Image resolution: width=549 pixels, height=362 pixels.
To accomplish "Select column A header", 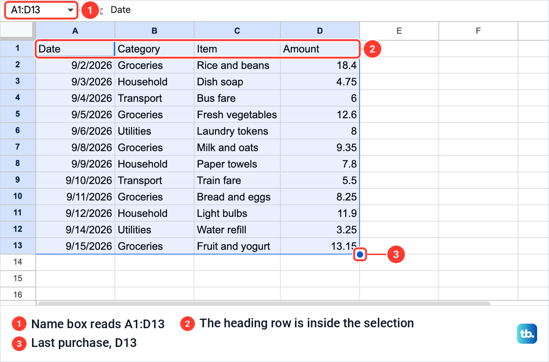I will (75, 31).
